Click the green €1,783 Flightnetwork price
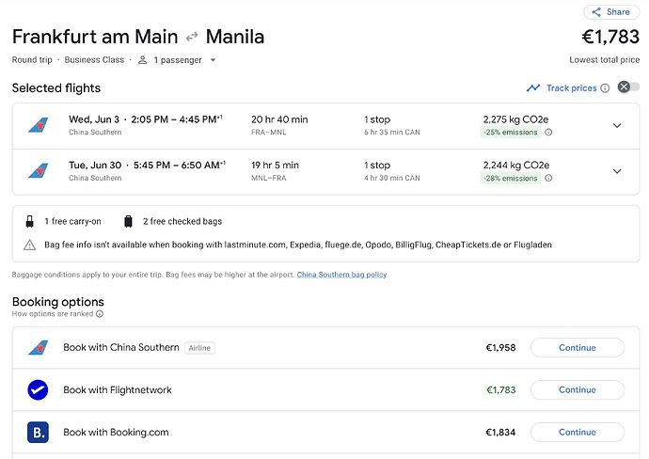The width and height of the screenshot is (649, 459). click(x=500, y=390)
